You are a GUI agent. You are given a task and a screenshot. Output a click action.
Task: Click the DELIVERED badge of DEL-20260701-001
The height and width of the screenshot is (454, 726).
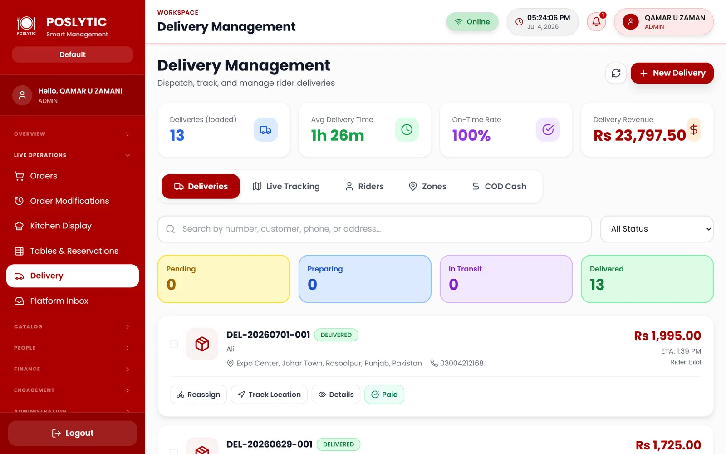pos(336,335)
